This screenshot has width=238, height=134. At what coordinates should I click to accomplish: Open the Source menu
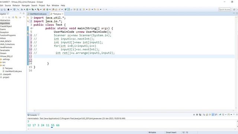(x=8, y=5)
